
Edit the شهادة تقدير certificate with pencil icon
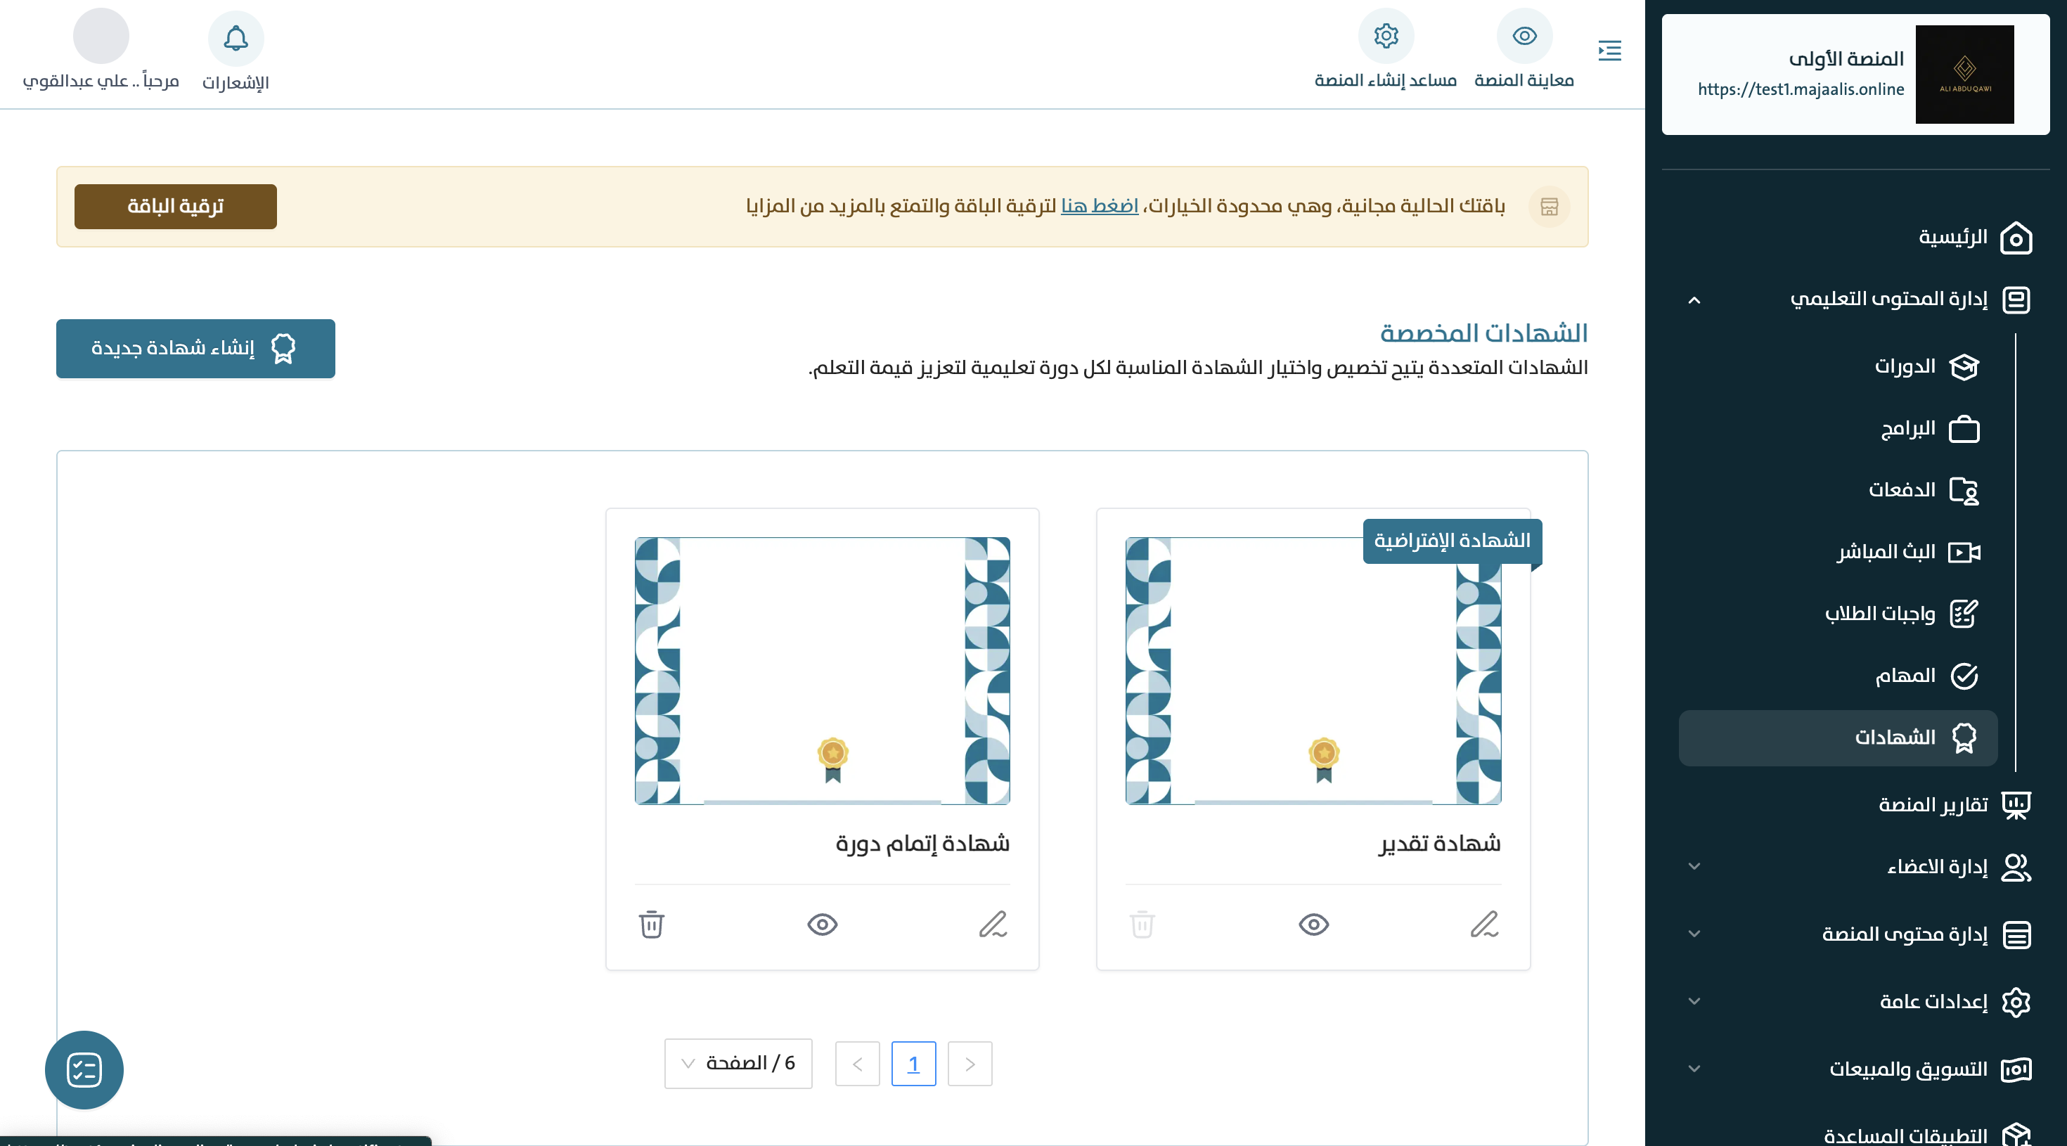tap(1483, 925)
